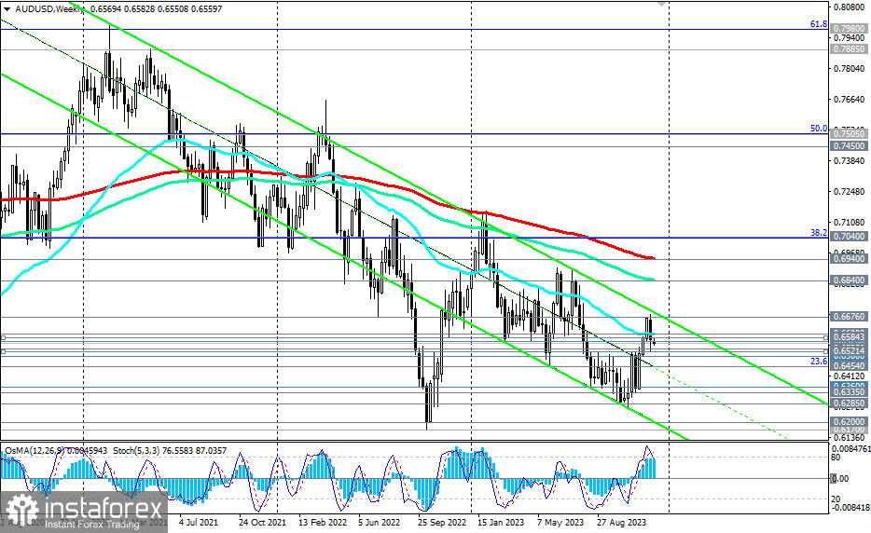The width and height of the screenshot is (871, 533).
Task: Click the 7 May 2023 date label
Action: [x=560, y=523]
